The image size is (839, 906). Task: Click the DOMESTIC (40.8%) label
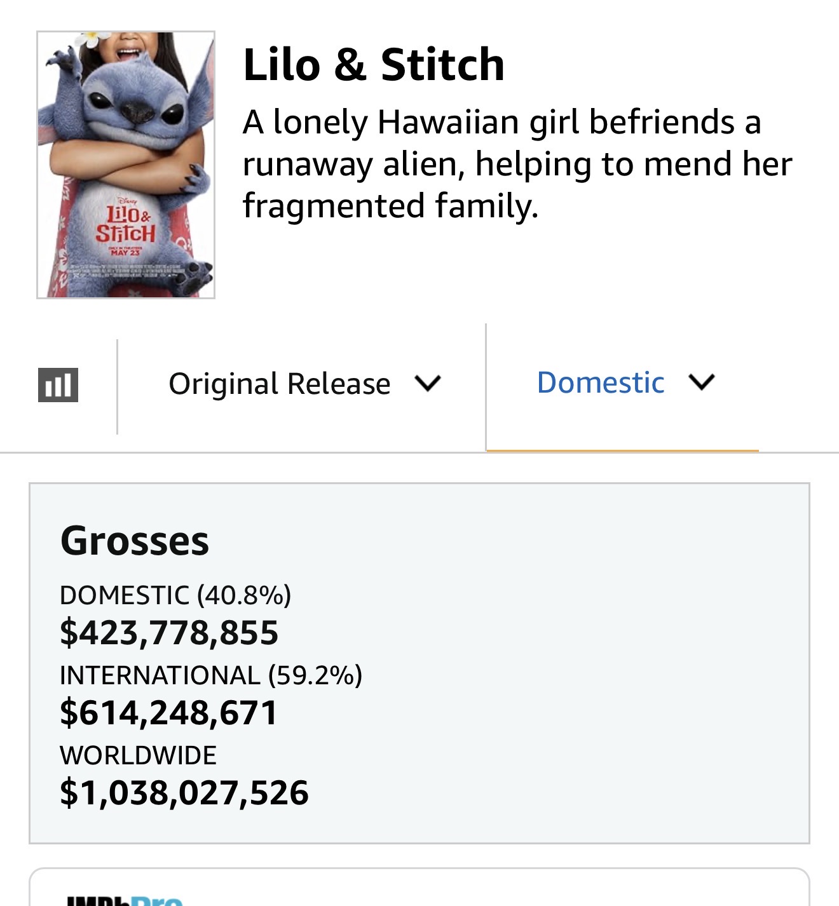[175, 595]
